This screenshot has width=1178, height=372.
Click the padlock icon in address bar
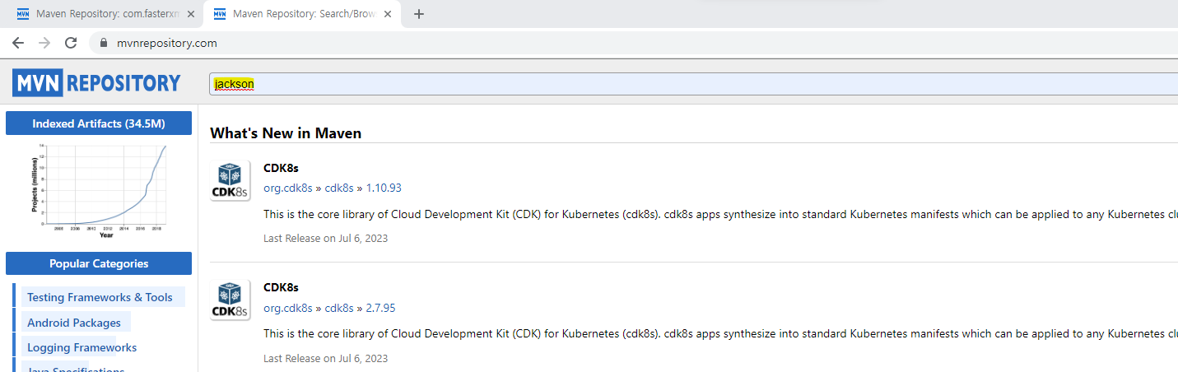(x=104, y=43)
